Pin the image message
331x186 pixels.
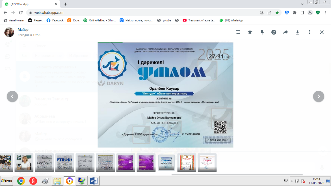pos(262,32)
